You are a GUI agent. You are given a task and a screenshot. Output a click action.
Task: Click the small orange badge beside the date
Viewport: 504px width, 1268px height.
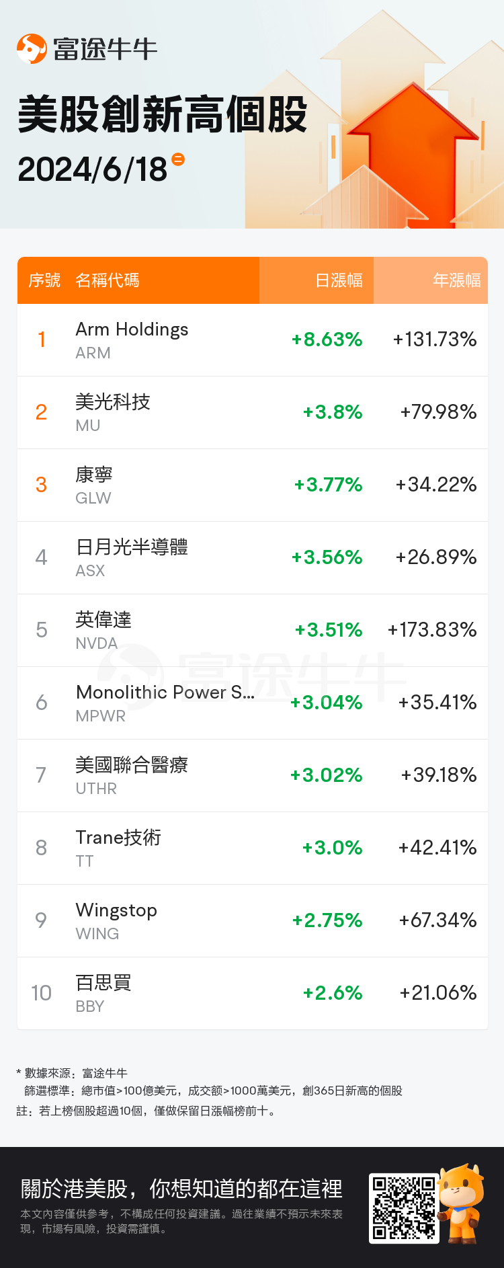point(178,159)
